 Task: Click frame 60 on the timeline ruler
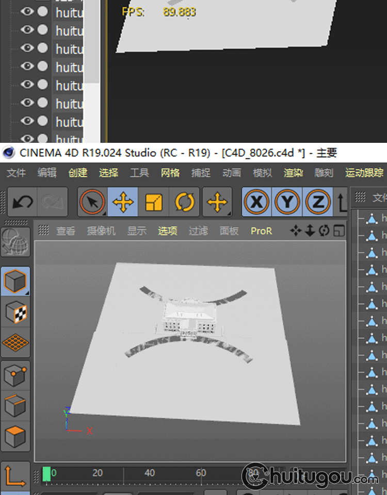click(201, 473)
